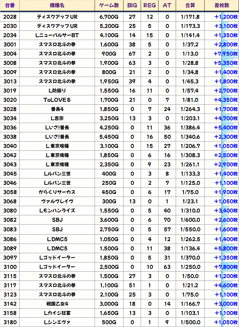Click the AT column header
This screenshot has height=327, width=239.
167,6
